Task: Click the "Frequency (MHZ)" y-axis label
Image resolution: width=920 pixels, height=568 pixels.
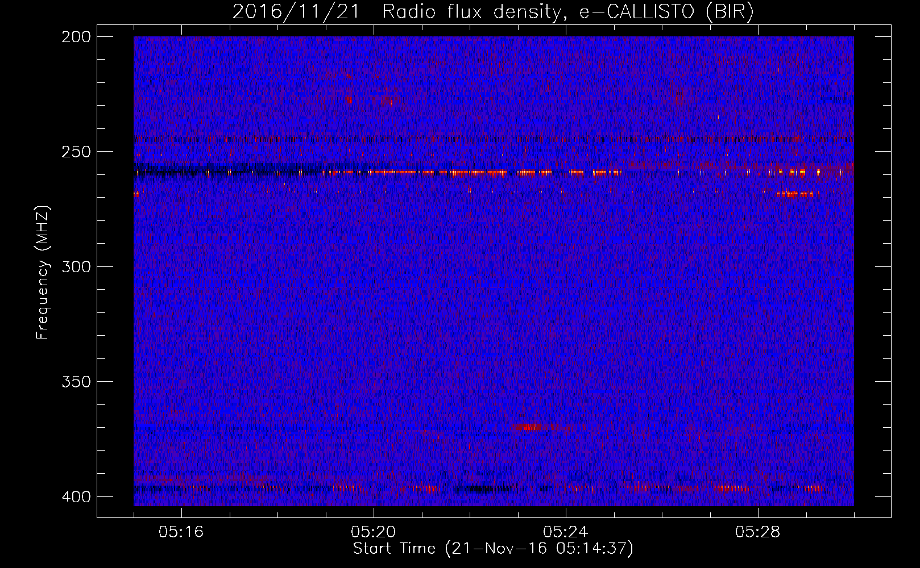Action: pos(43,273)
